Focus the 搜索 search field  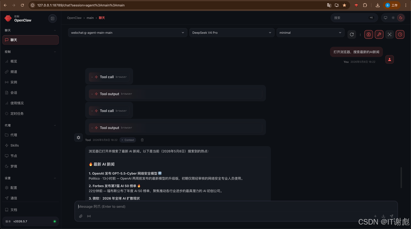(354, 18)
